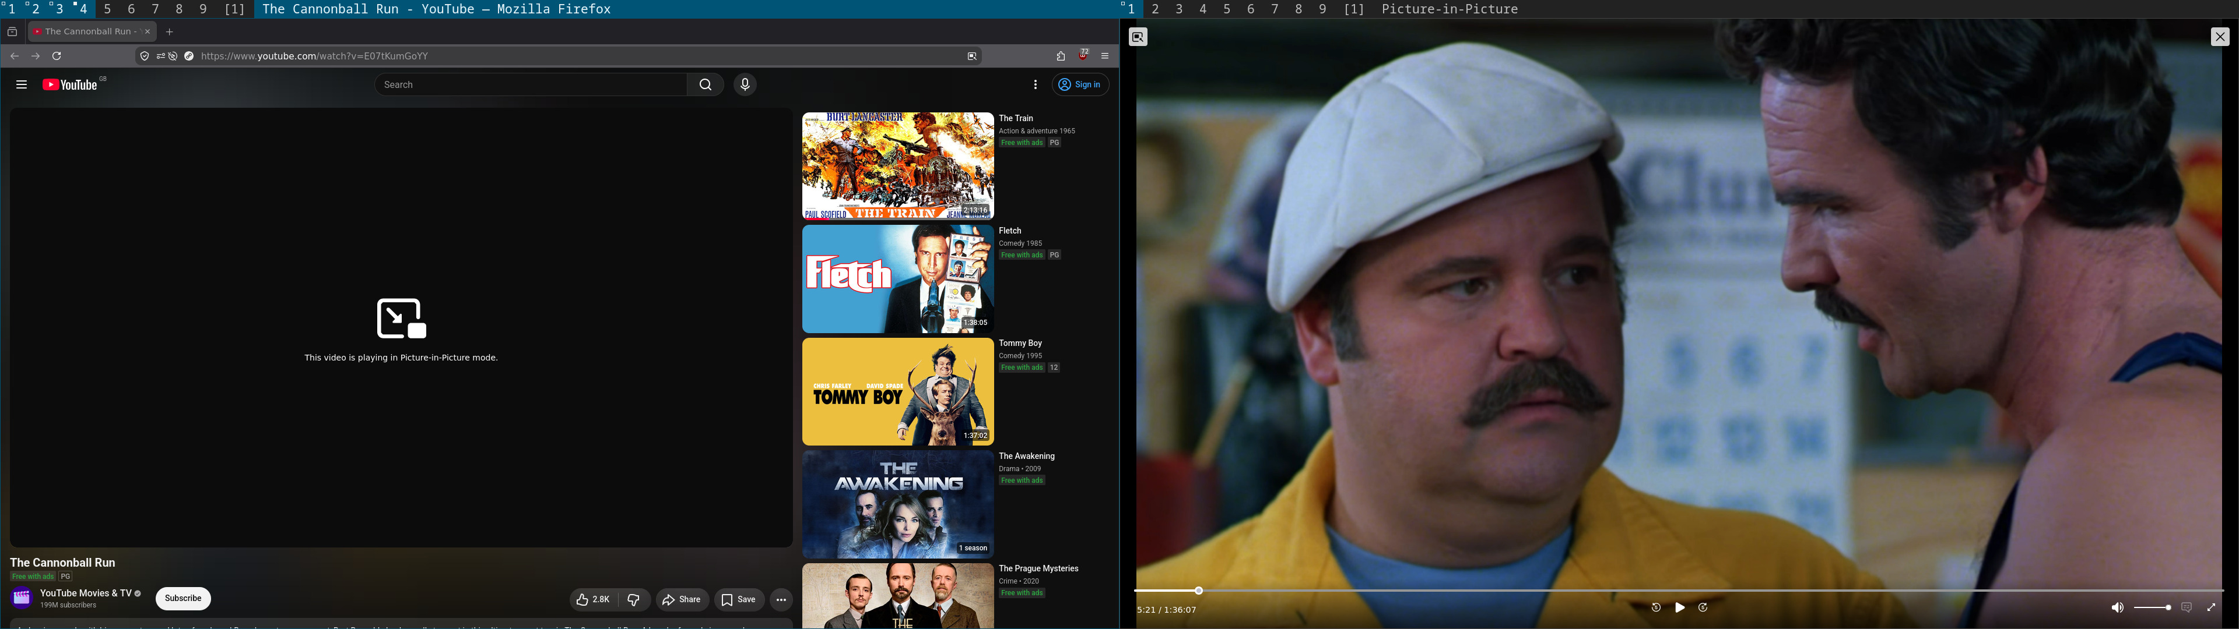
Task: Open YouTube Movies & TV channel name
Action: pyautogui.click(x=86, y=593)
